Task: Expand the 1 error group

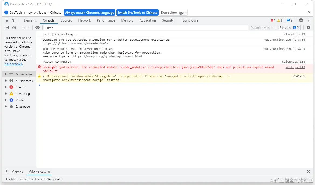Action: 6,87
